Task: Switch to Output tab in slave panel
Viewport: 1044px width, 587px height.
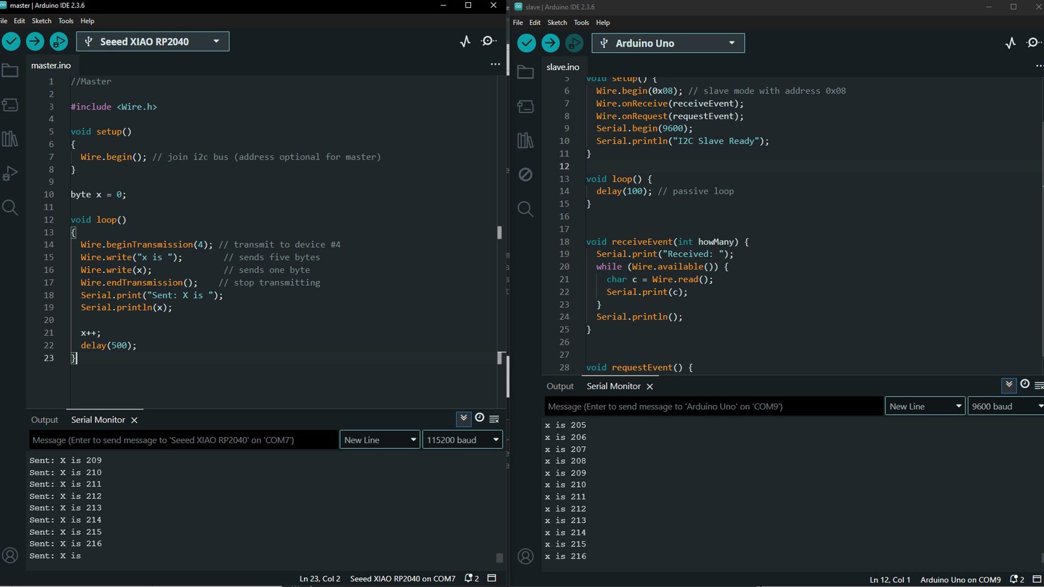Action: pyautogui.click(x=560, y=386)
